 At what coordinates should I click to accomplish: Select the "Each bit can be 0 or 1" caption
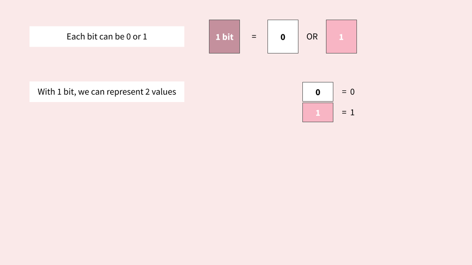pyautogui.click(x=107, y=36)
